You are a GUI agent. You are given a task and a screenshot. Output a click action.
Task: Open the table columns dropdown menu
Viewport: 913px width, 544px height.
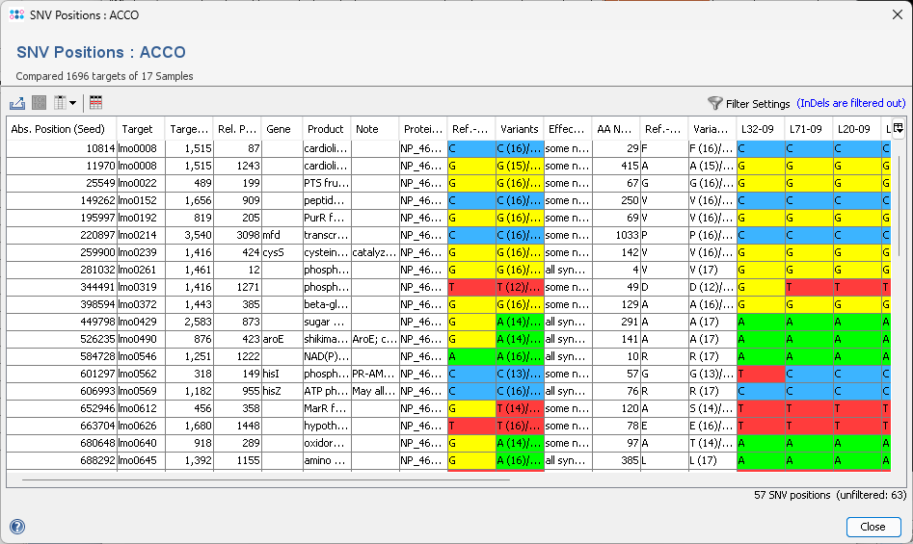66,103
